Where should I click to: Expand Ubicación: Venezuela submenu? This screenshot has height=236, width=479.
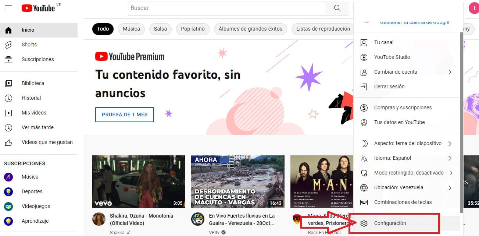coord(407,187)
